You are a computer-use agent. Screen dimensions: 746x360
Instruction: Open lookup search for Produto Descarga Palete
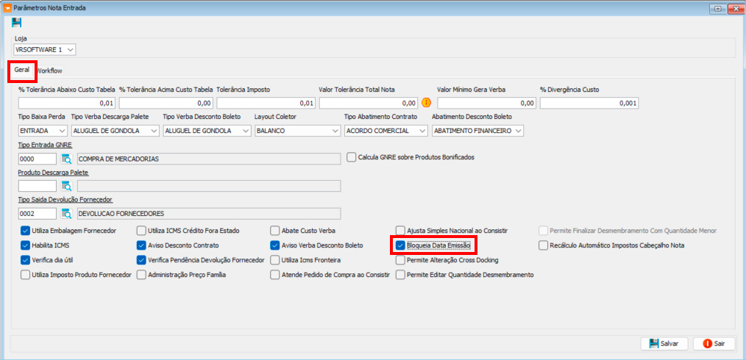point(66,186)
